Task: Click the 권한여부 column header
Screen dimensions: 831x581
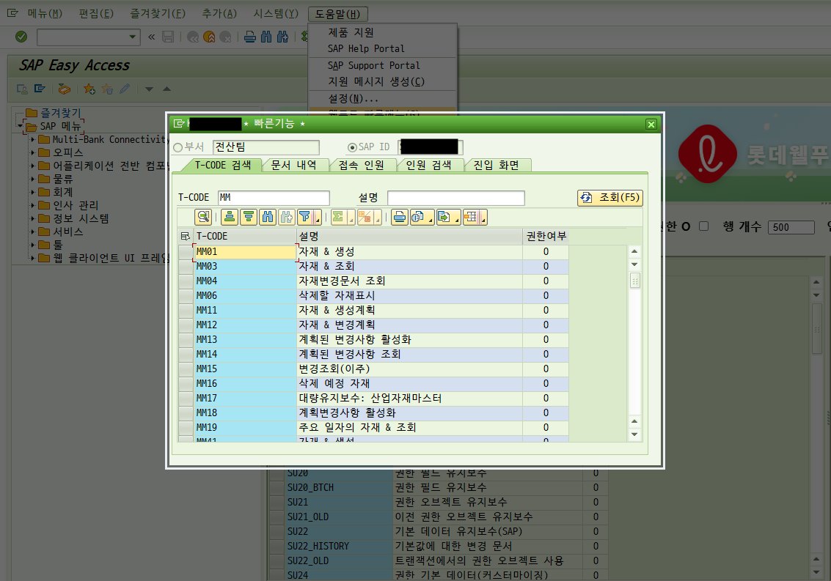Action: [546, 236]
